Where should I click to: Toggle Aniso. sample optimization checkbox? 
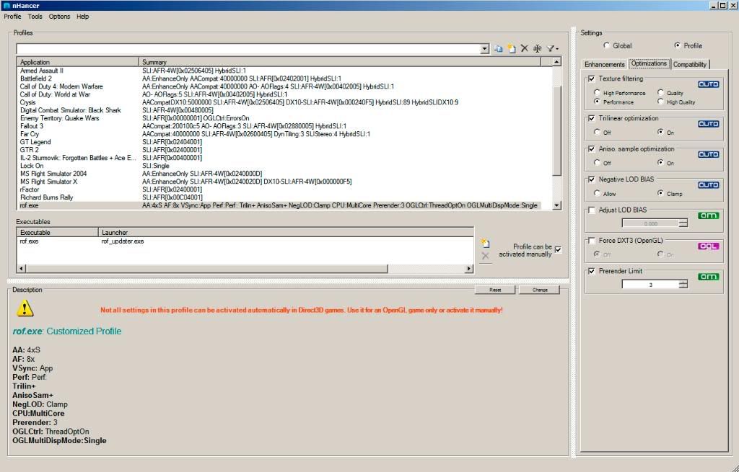[592, 148]
